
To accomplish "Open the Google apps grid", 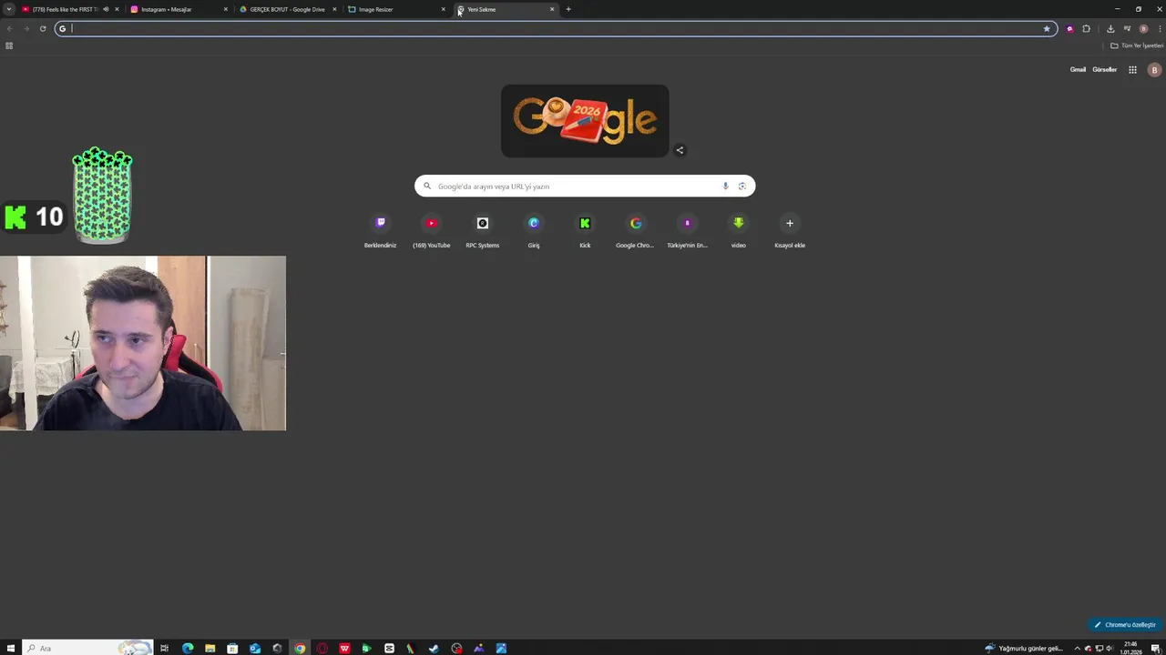I will point(1132,70).
